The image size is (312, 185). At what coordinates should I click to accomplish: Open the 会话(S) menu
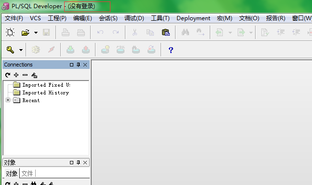click(108, 18)
